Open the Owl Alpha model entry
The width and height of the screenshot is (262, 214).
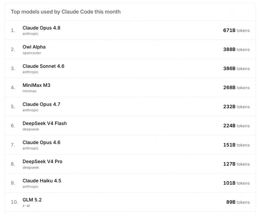pos(34,47)
